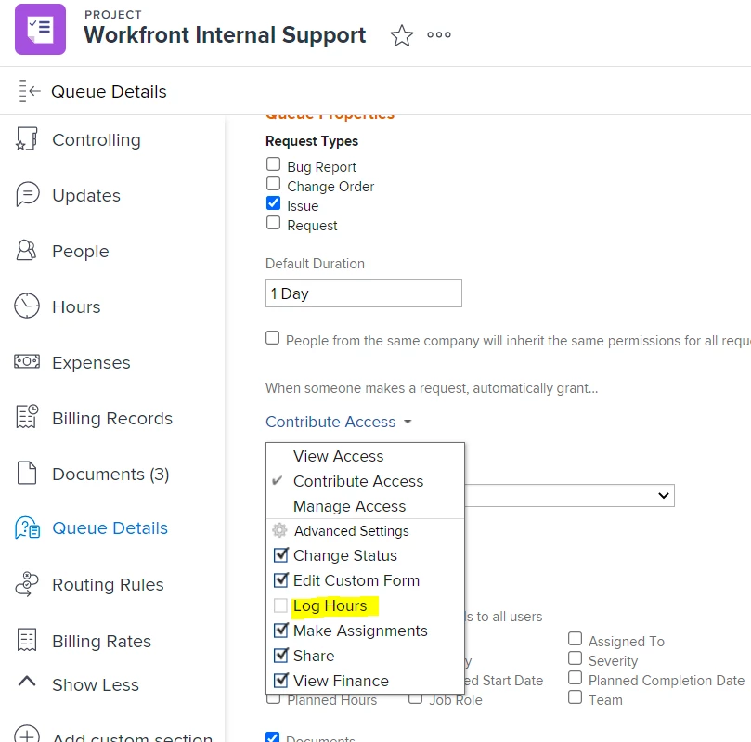The image size is (751, 742).
Task: Favorite the project with star icon
Action: click(x=401, y=35)
